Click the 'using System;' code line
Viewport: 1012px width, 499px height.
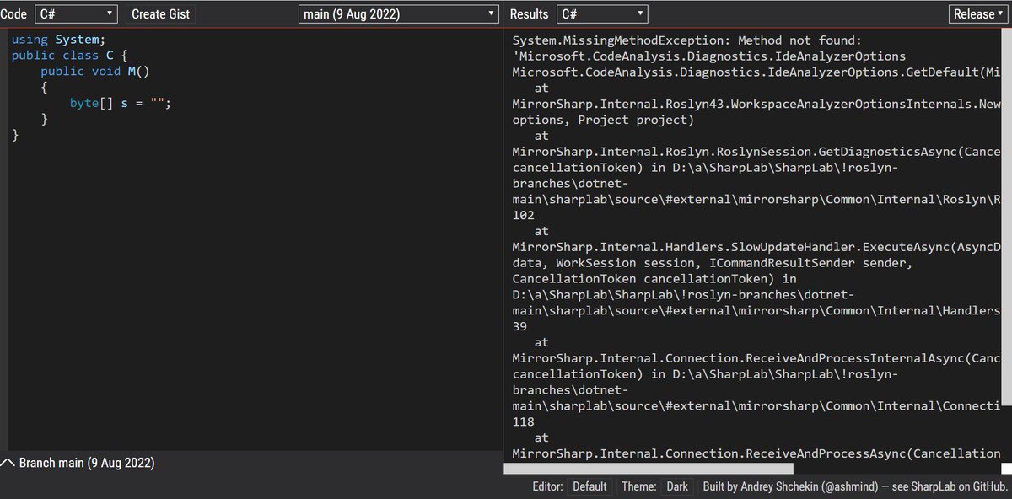[59, 40]
